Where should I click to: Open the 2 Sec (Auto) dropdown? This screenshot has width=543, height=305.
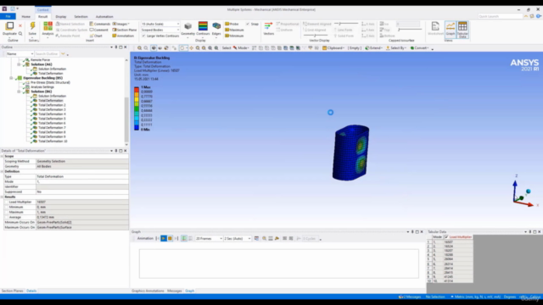(238, 239)
